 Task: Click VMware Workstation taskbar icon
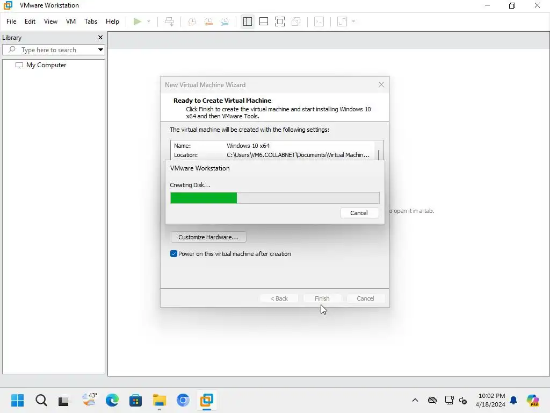coord(207,400)
